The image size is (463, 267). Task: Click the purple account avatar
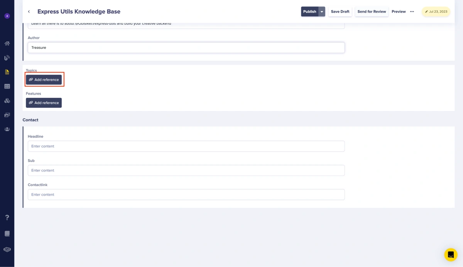coord(7,16)
